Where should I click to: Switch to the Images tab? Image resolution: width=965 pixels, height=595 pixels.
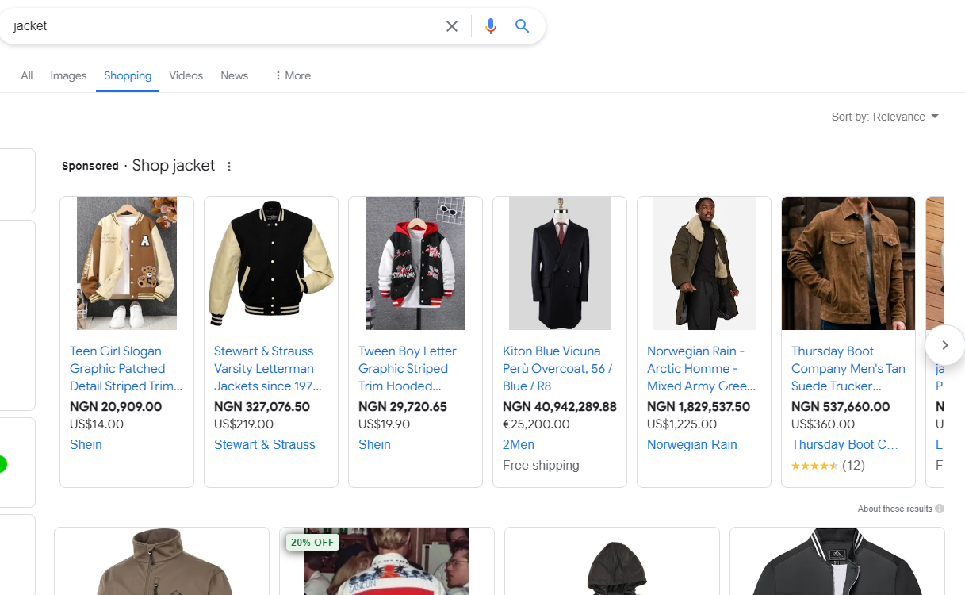coord(68,75)
